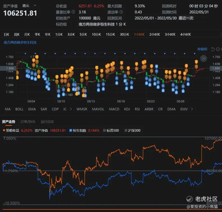Enable the MA indicator
222x212 pixels.
tap(8, 109)
